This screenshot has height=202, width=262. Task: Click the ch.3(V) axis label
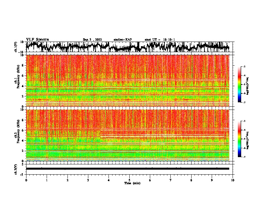coord(16,169)
